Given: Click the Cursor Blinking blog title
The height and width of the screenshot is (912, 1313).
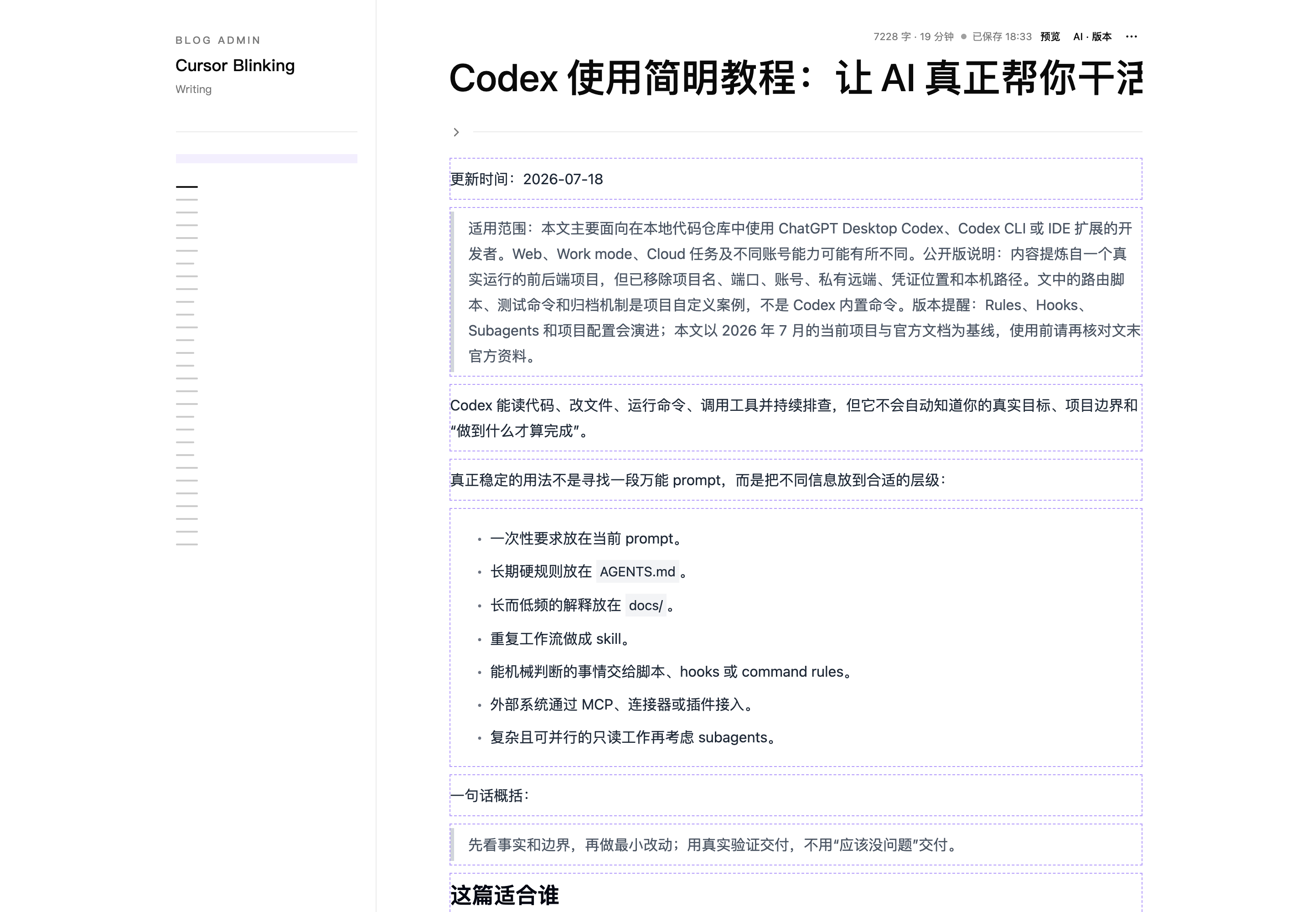Looking at the screenshot, I should point(235,66).
